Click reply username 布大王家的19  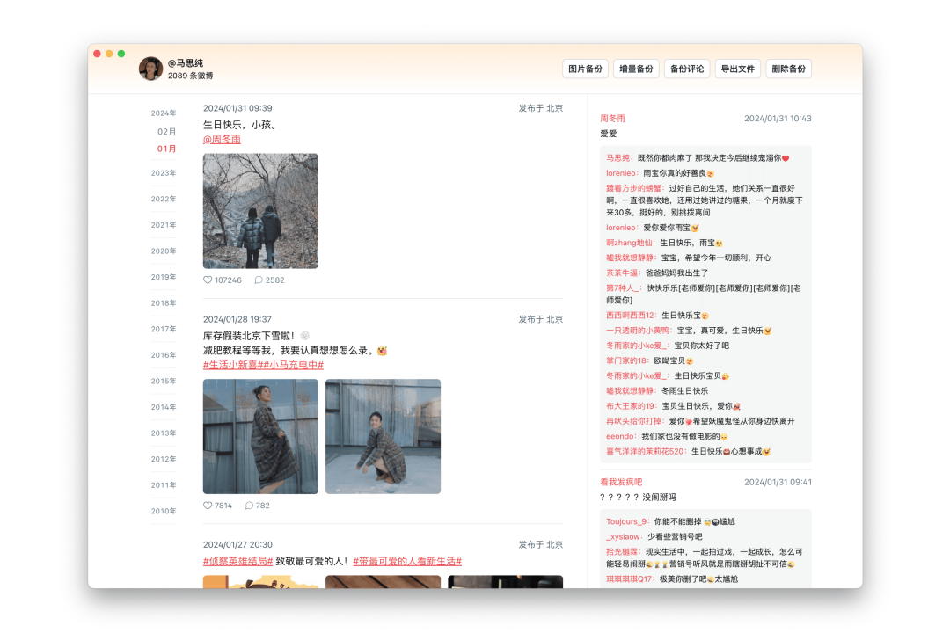point(631,406)
